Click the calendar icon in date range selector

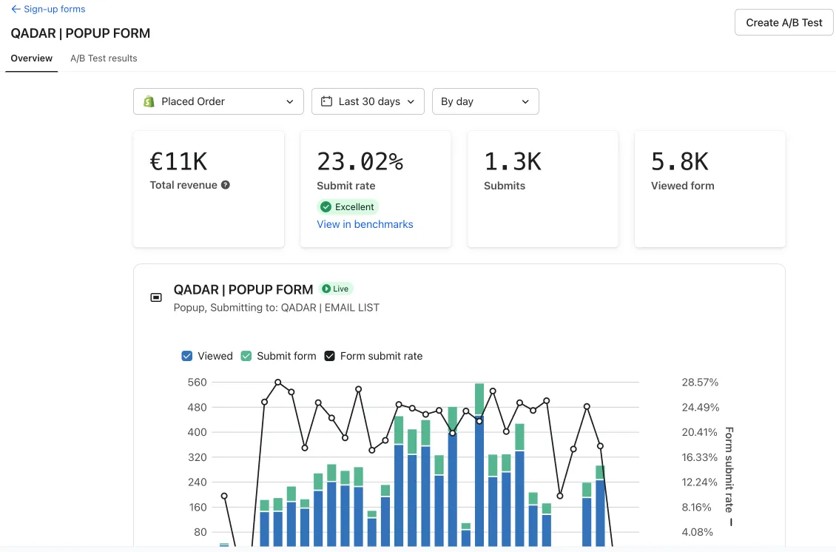pos(326,101)
